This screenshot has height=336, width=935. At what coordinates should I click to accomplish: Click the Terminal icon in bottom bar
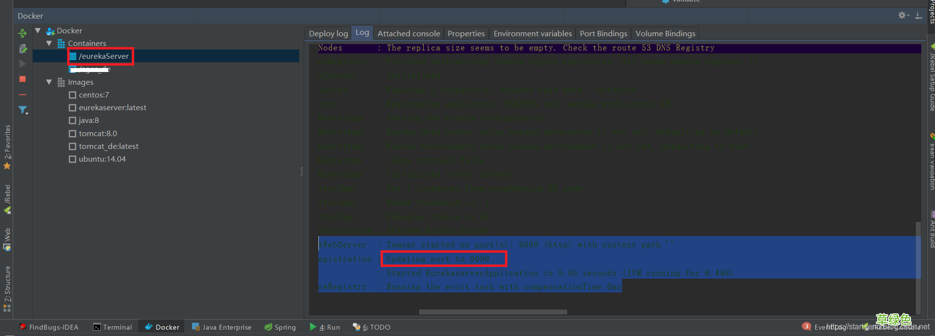coord(97,327)
